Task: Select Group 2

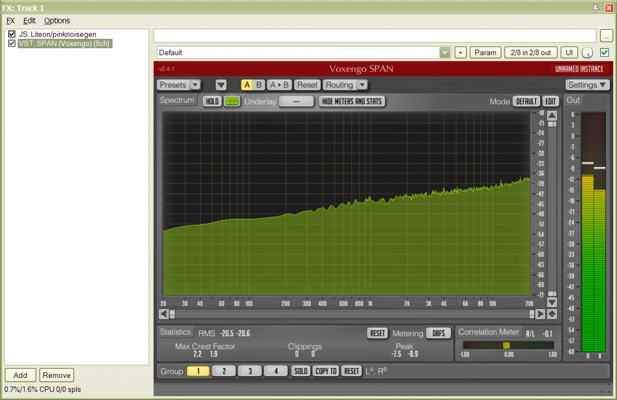Action: click(224, 371)
